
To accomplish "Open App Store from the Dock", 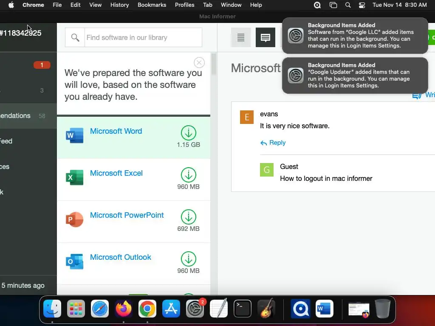I will [171, 309].
